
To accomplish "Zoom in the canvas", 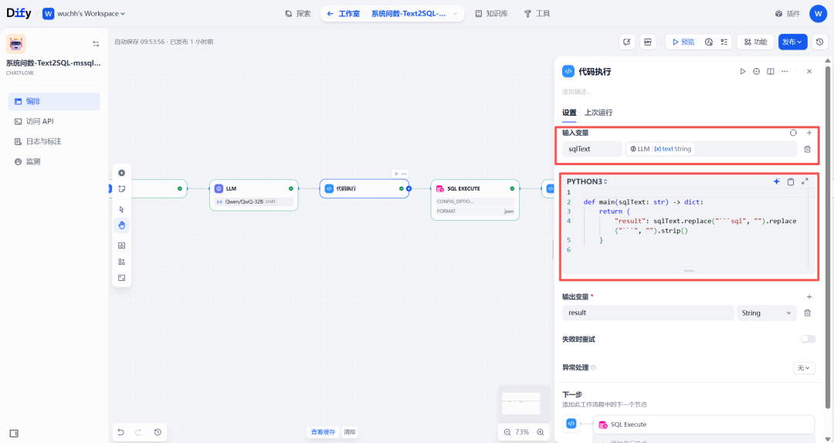I will coord(541,432).
